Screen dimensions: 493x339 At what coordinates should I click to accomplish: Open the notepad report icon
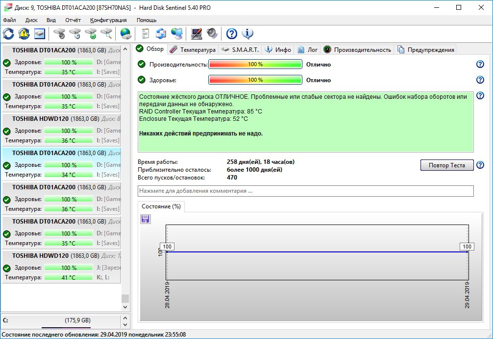coord(145,34)
